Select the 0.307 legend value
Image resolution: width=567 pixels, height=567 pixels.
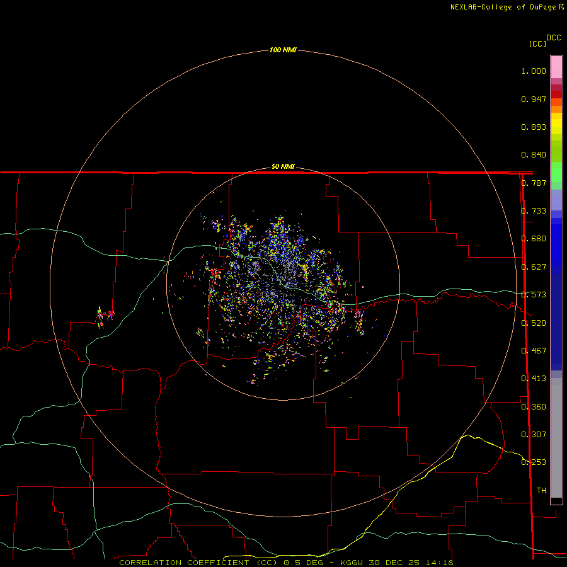[x=534, y=435]
